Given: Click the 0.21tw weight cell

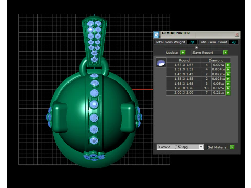Looking at the screenshot, I should click(x=219, y=93).
